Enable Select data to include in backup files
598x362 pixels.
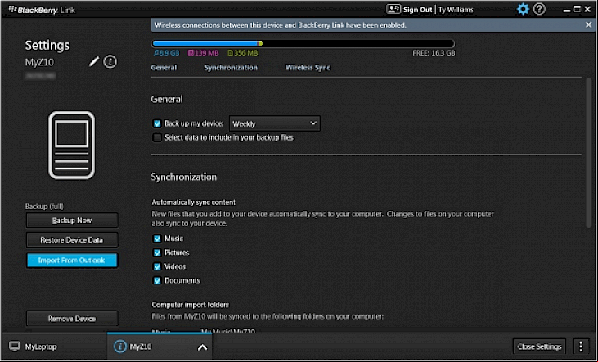(157, 137)
